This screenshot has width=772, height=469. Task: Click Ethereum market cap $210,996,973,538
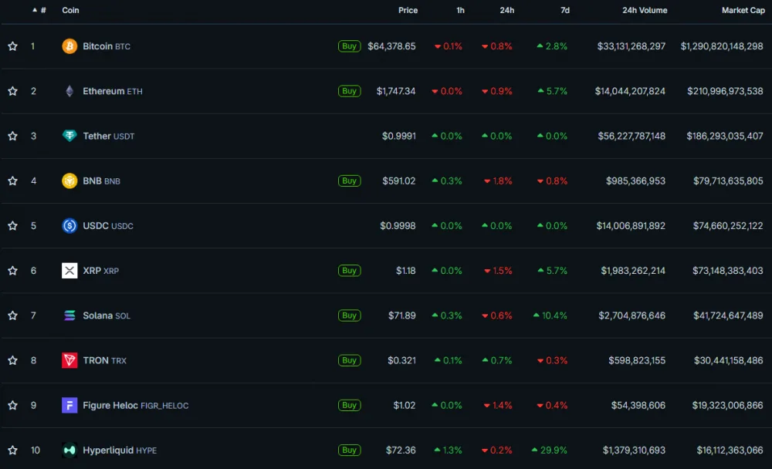click(725, 91)
